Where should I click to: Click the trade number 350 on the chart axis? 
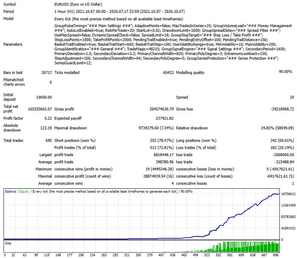[x=138, y=255]
